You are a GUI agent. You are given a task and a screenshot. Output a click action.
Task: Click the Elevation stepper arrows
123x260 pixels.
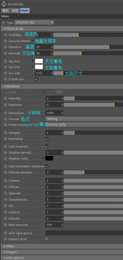(52, 47)
